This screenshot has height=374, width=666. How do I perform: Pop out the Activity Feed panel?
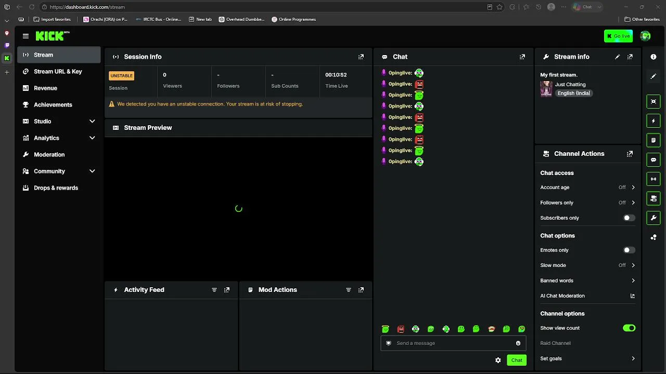click(227, 290)
